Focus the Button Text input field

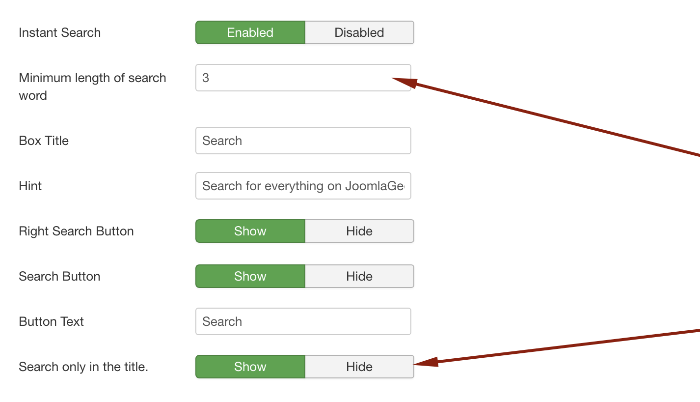(x=303, y=321)
